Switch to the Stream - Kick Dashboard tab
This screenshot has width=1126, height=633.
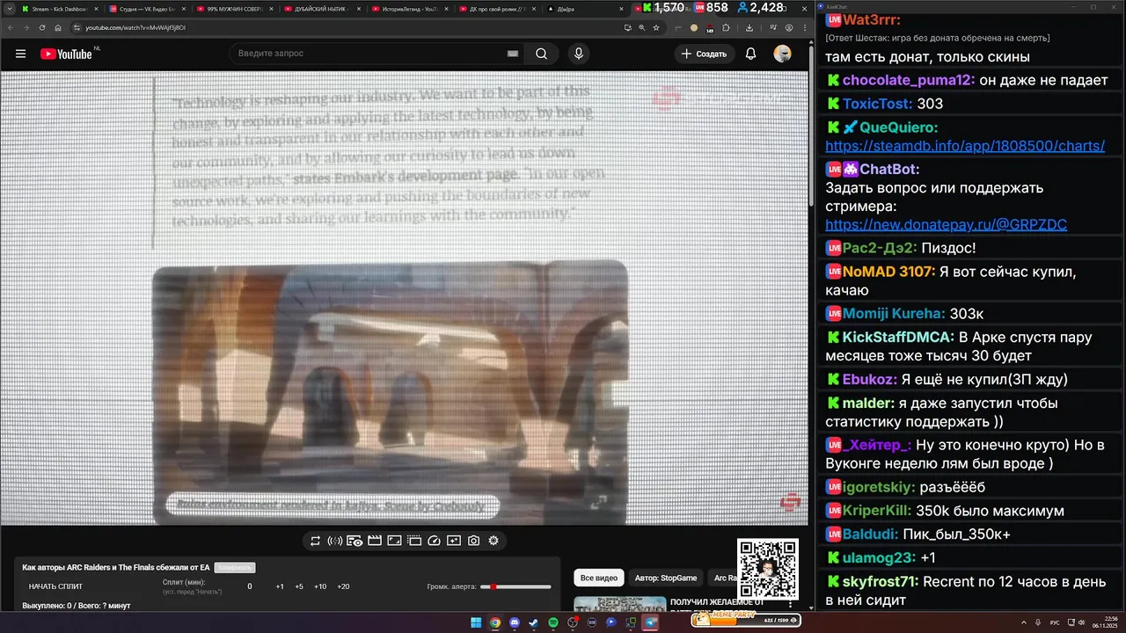click(59, 9)
